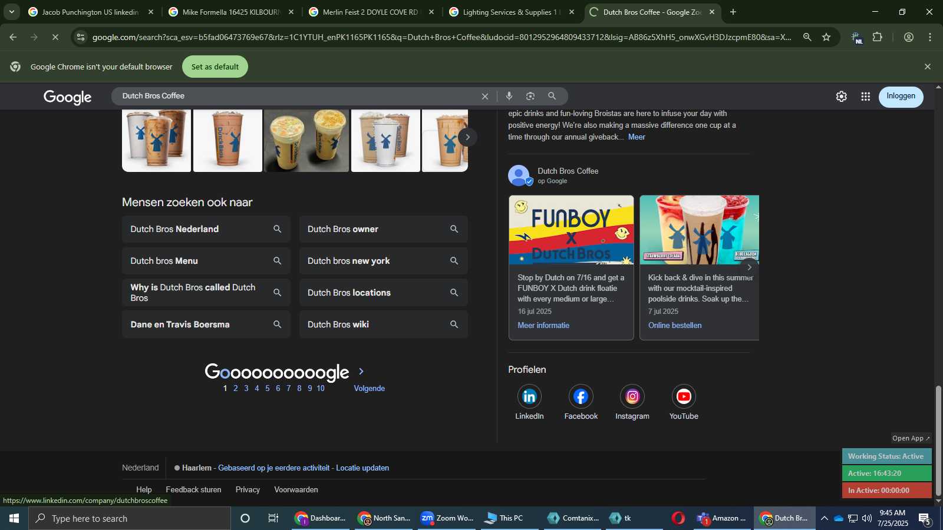Go to results page 10

(321, 389)
